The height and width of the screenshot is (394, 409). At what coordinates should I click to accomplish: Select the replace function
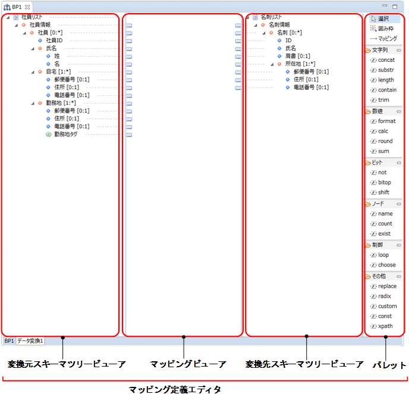[384, 286]
